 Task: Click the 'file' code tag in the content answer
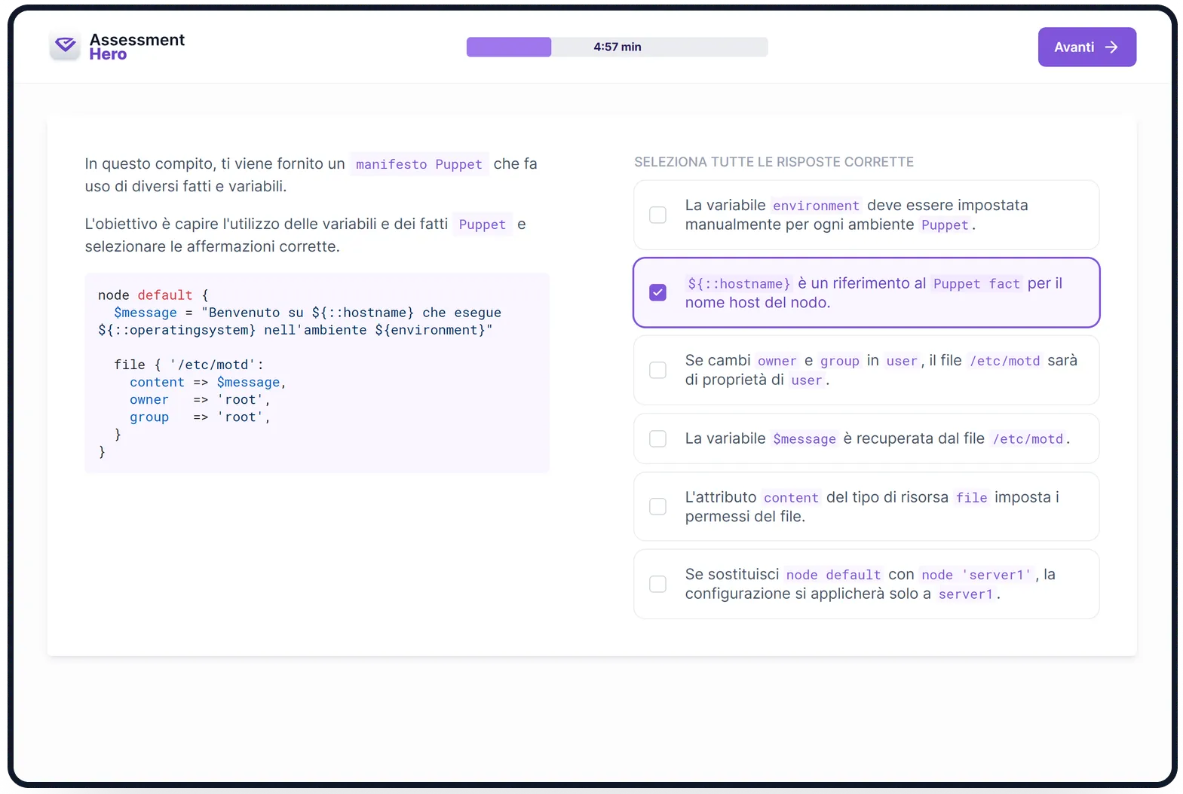click(x=971, y=497)
